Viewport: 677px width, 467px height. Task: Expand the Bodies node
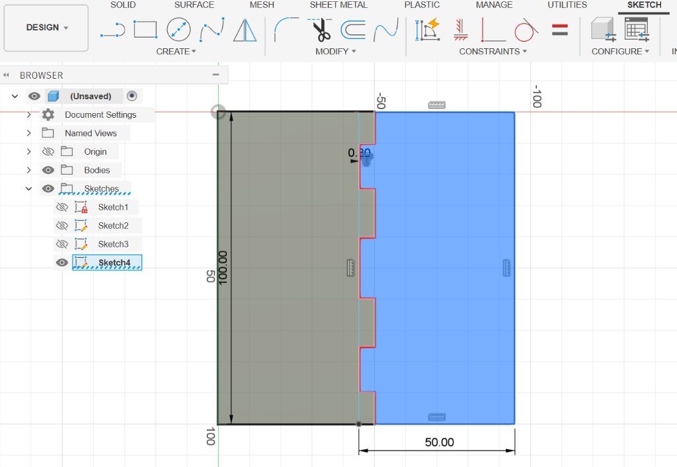point(28,170)
